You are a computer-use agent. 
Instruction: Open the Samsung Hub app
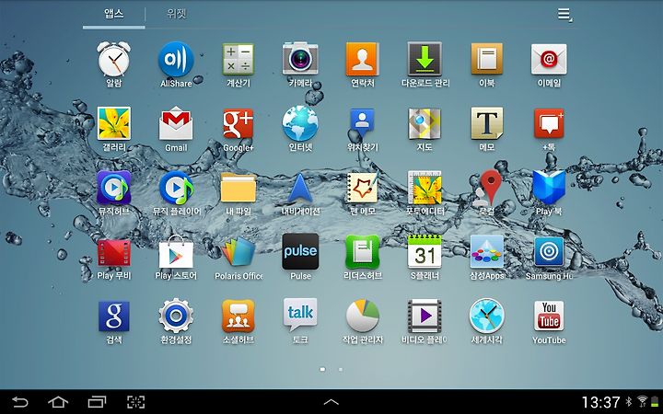[549, 252]
